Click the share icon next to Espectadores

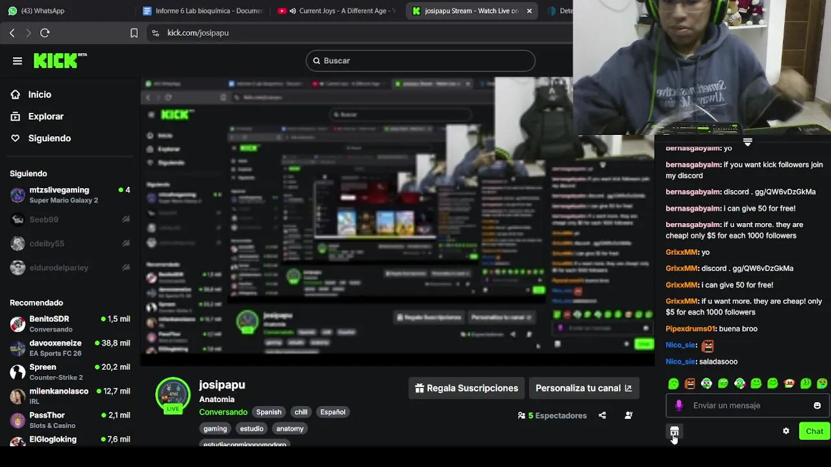tap(602, 416)
